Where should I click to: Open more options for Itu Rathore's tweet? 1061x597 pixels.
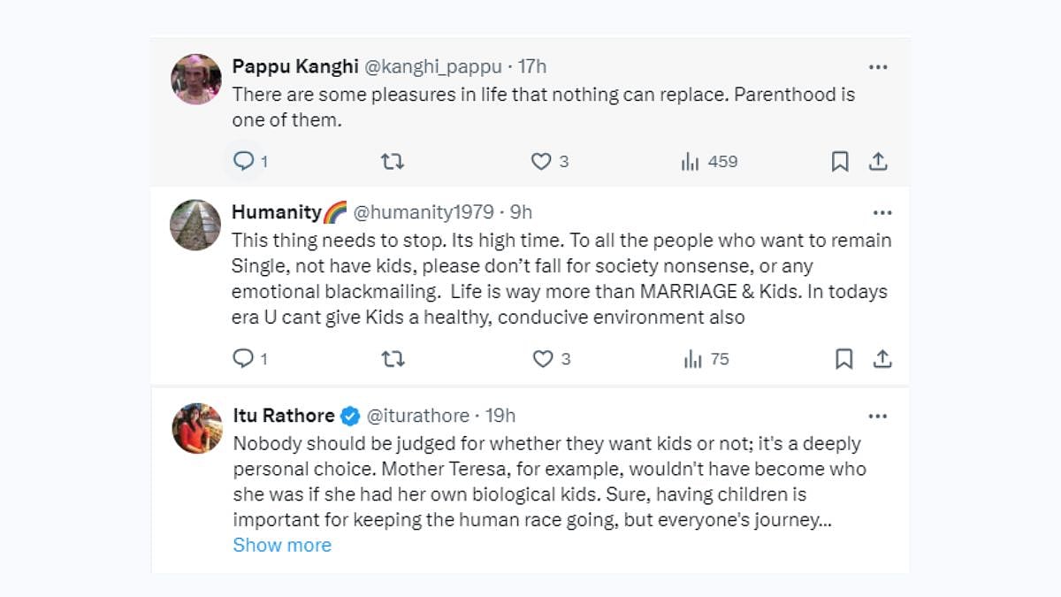[878, 416]
